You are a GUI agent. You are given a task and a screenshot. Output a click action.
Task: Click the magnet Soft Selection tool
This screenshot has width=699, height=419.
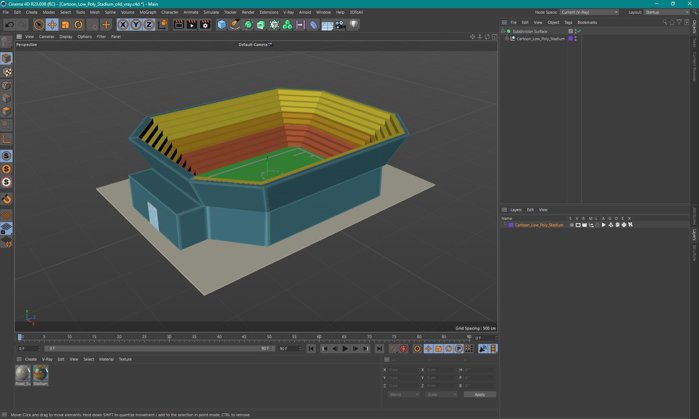(x=7, y=199)
